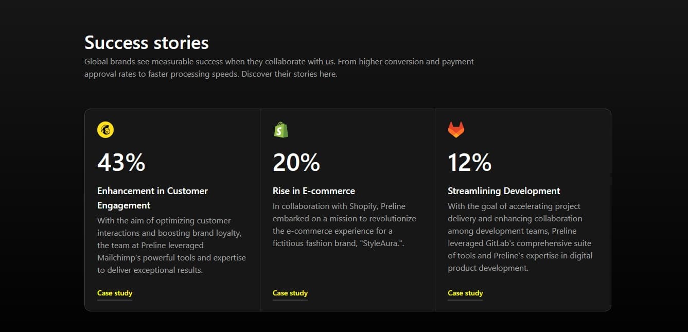Click the Success stories page heading
This screenshot has height=332, width=688.
coord(147,42)
